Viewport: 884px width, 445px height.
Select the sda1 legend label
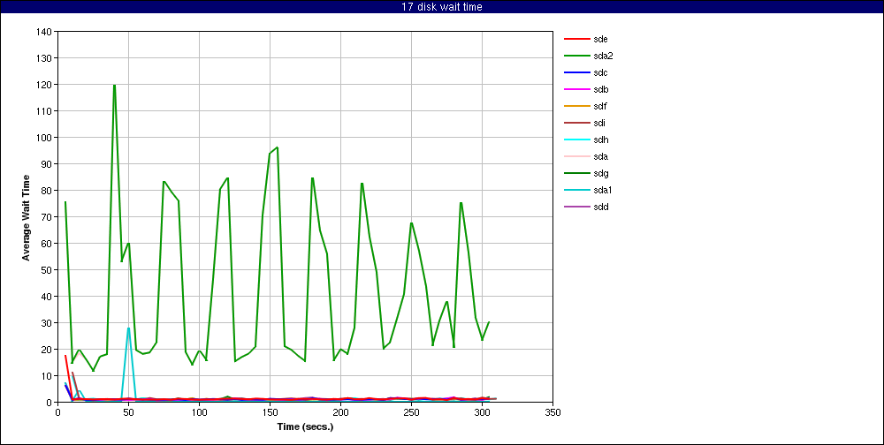coord(602,191)
